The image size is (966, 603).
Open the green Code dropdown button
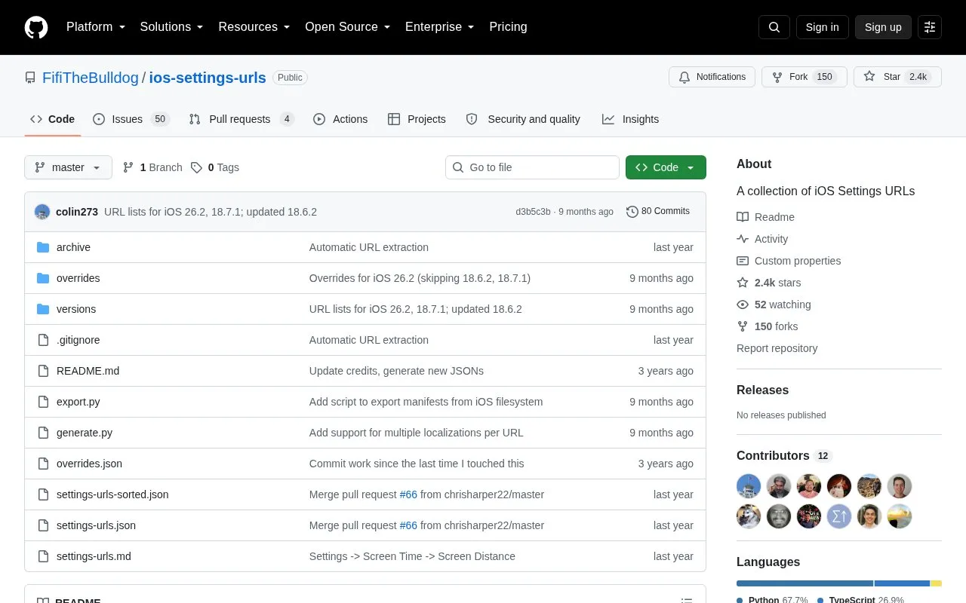point(666,167)
